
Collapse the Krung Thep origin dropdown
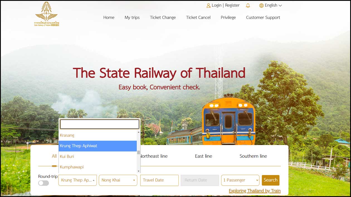(x=78, y=180)
